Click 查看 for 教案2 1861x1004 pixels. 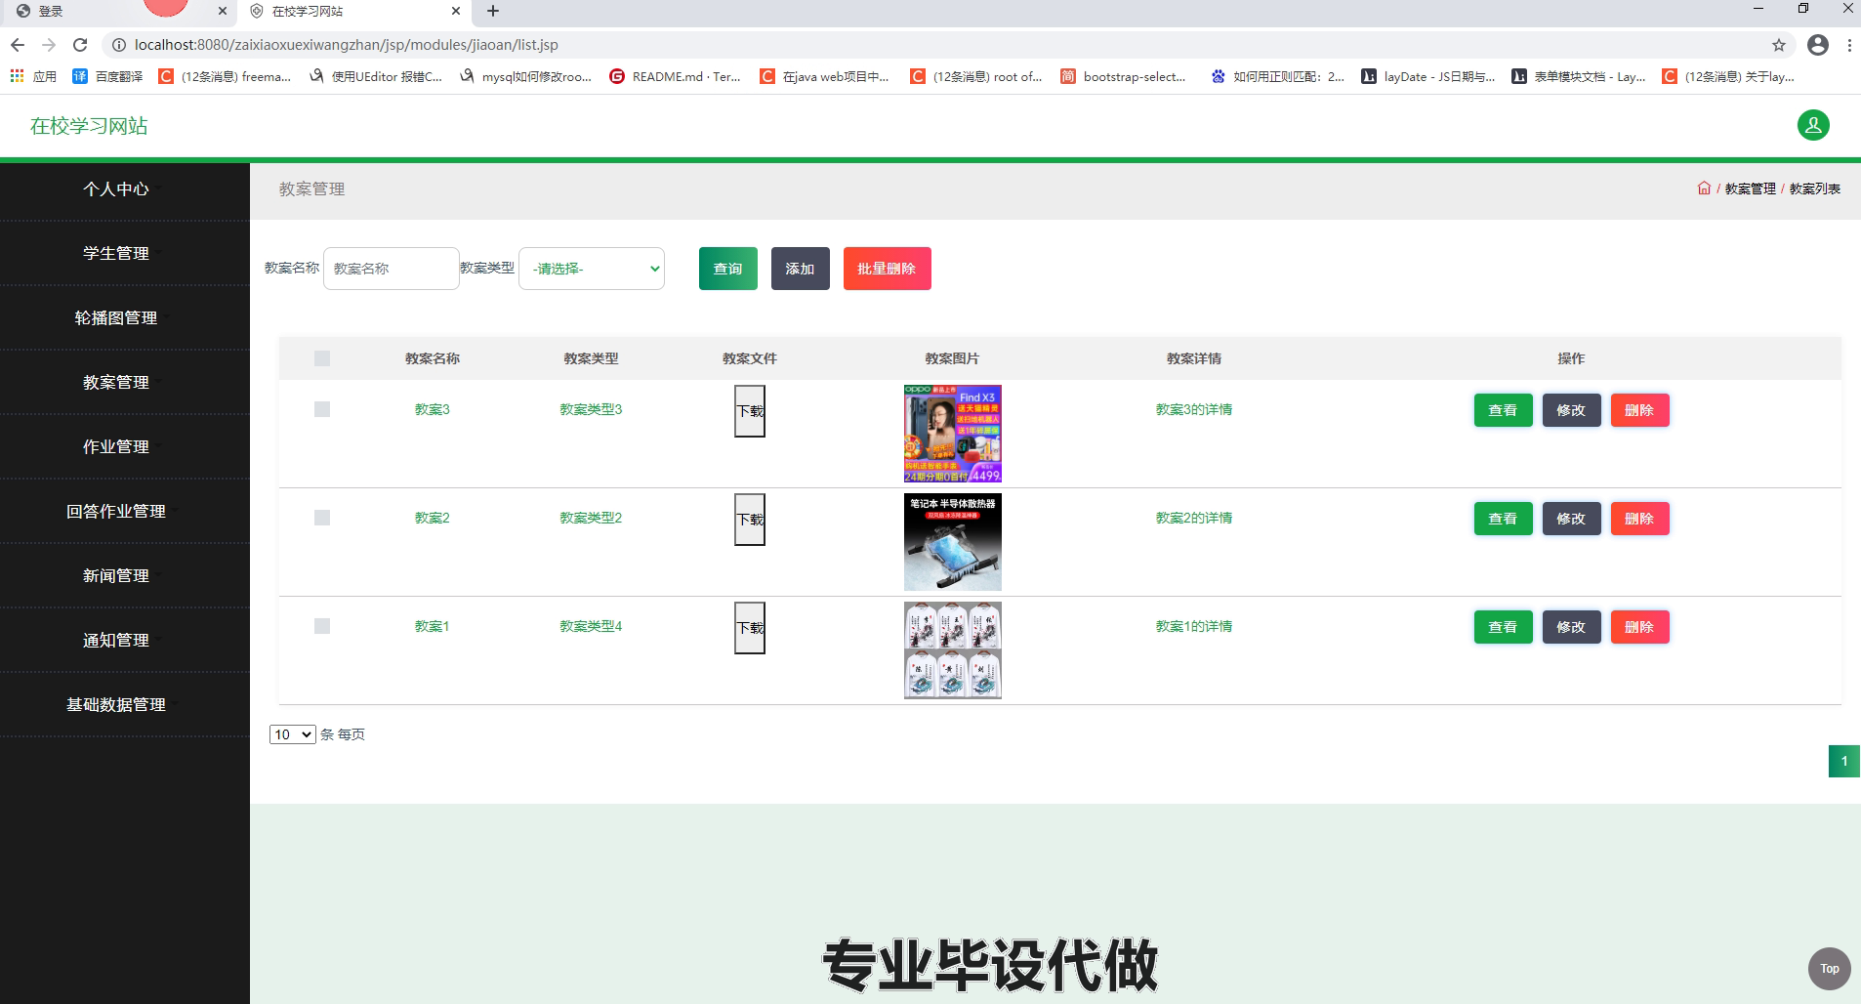(x=1504, y=519)
